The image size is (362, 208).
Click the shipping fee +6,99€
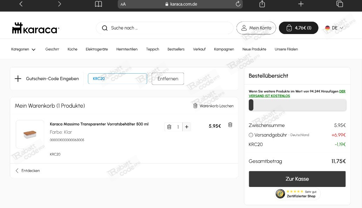tap(339, 135)
